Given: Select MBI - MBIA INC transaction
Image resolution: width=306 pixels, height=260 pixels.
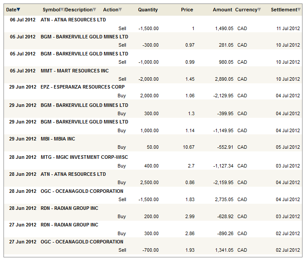Looking at the screenshot, I should 58,139.
